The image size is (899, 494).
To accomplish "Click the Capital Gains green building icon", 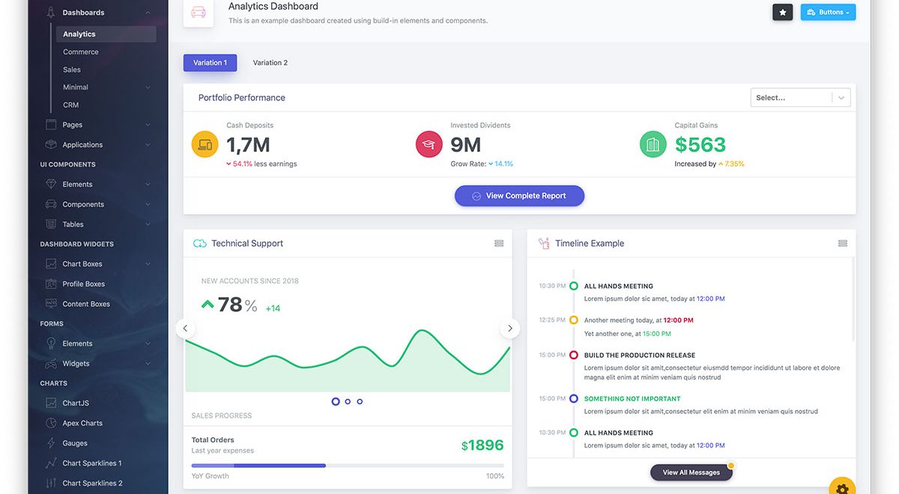I will [x=653, y=144].
